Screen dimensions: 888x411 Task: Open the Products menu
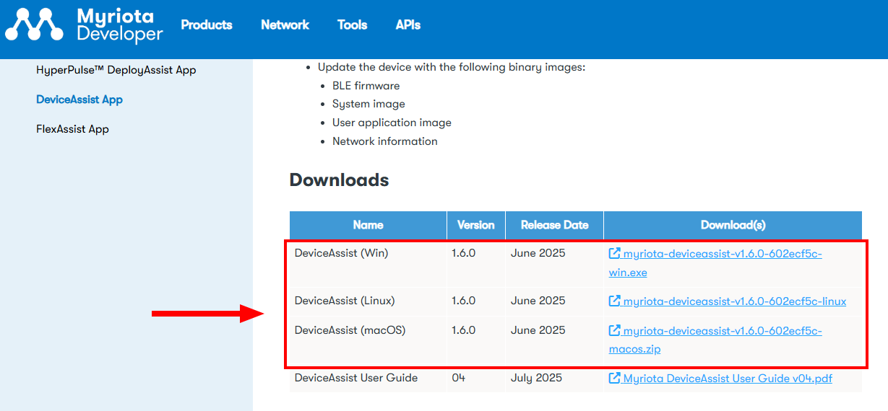click(207, 25)
